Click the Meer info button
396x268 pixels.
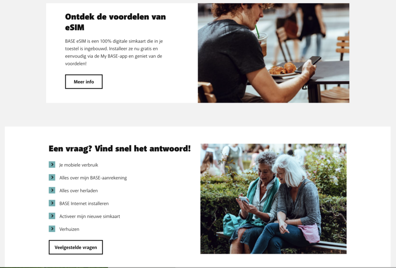click(x=84, y=82)
